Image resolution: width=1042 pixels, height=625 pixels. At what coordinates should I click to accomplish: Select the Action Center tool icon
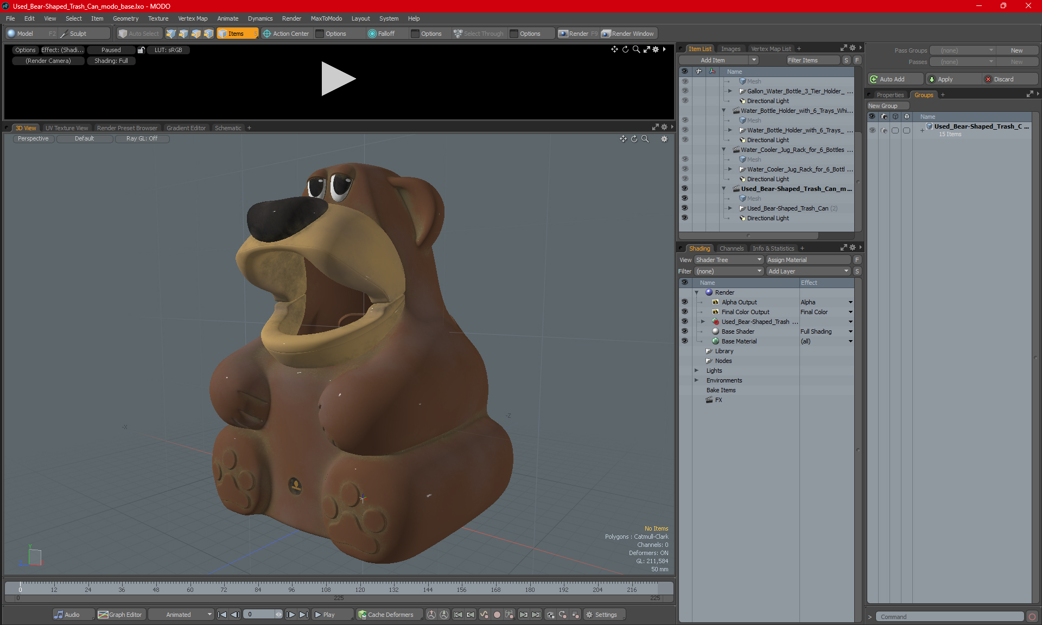click(267, 34)
